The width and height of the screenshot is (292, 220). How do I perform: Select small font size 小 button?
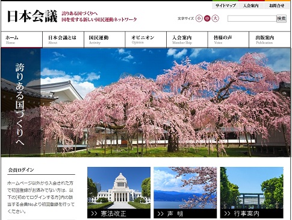(199, 19)
